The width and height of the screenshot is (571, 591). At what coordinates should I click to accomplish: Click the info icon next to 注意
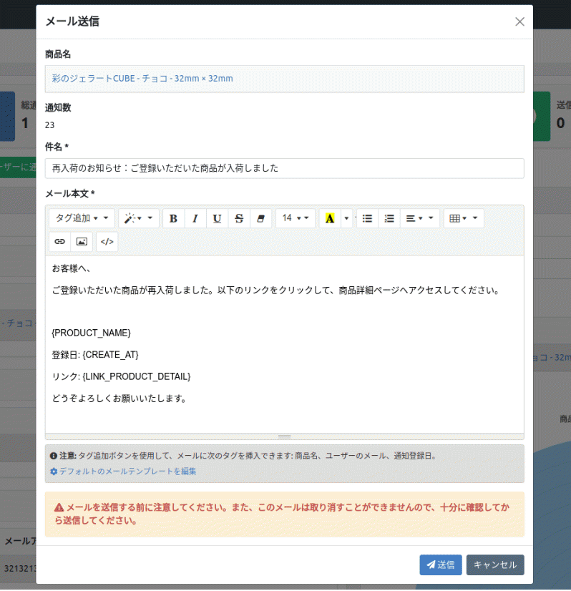(54, 456)
